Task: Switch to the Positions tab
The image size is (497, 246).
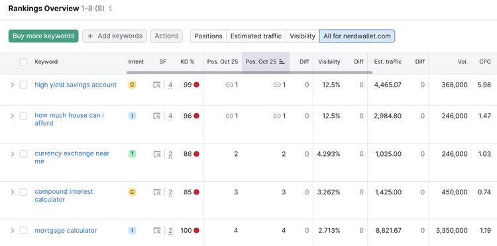Action: tap(208, 36)
